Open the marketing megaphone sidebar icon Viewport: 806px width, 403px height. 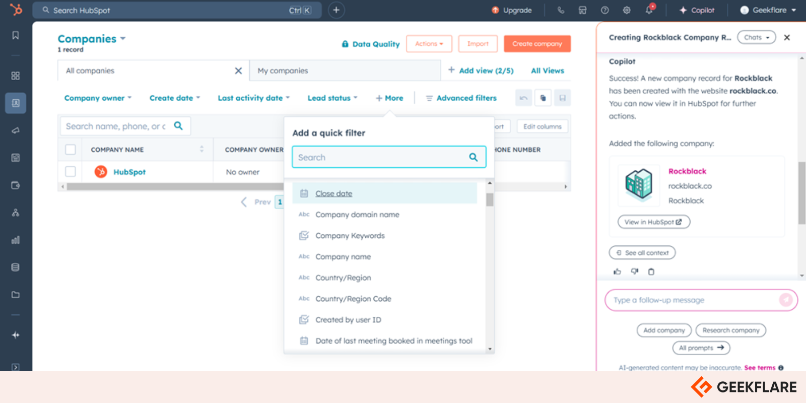[16, 130]
